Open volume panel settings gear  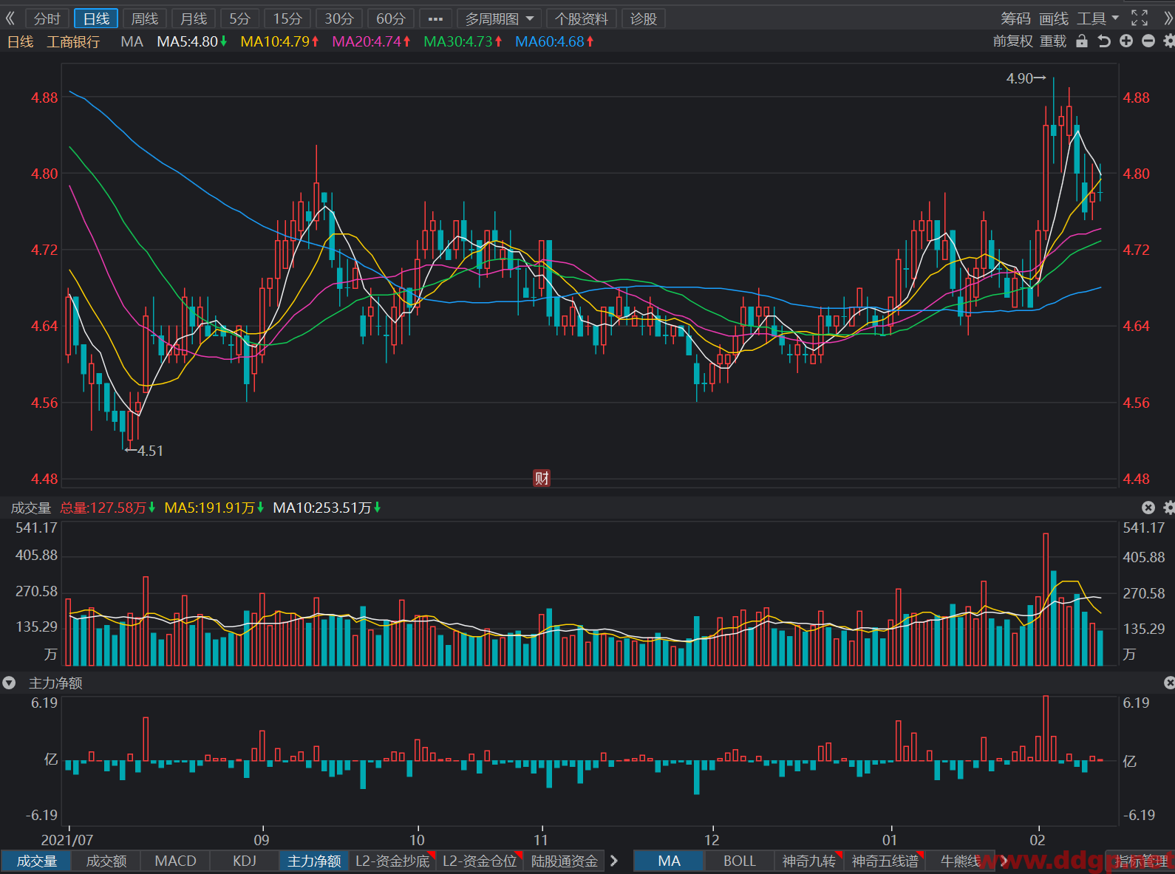click(1169, 508)
